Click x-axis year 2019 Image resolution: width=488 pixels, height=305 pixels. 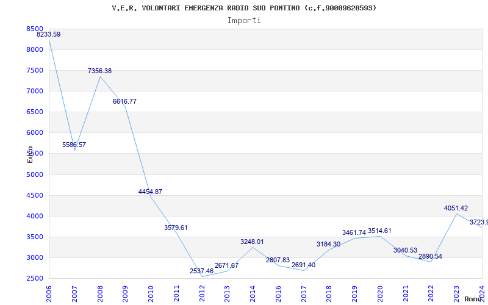coord(355,294)
